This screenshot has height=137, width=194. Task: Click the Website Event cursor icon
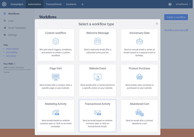point(98,77)
